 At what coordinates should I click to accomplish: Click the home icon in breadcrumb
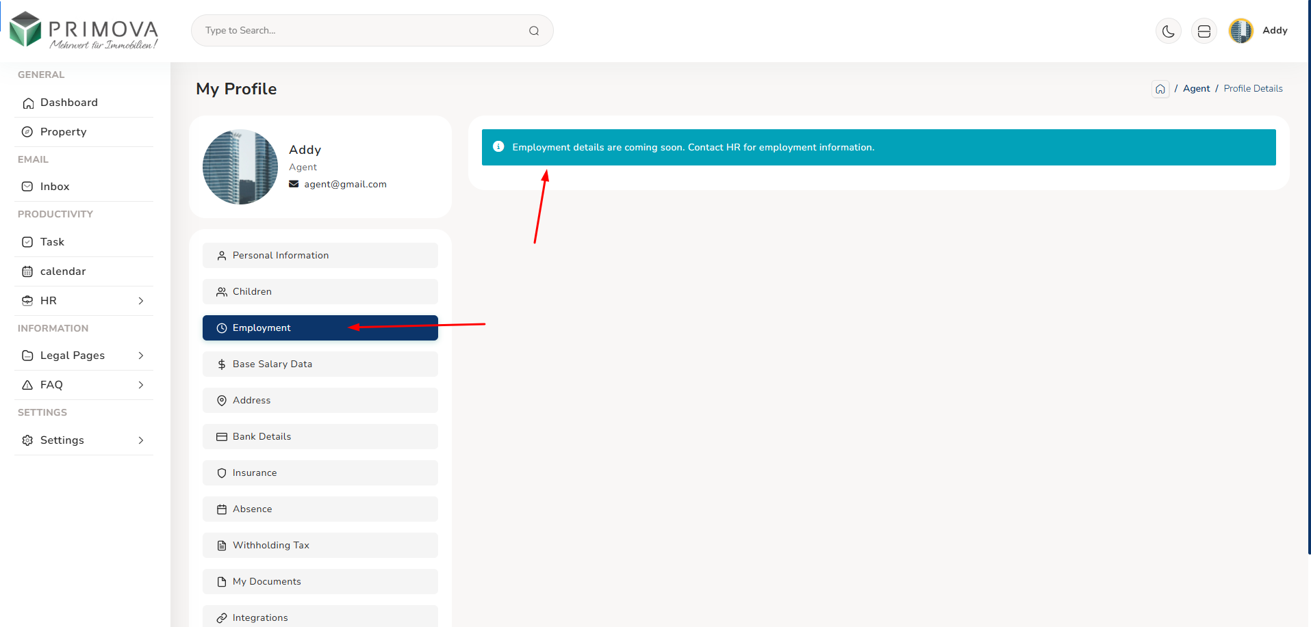point(1160,89)
